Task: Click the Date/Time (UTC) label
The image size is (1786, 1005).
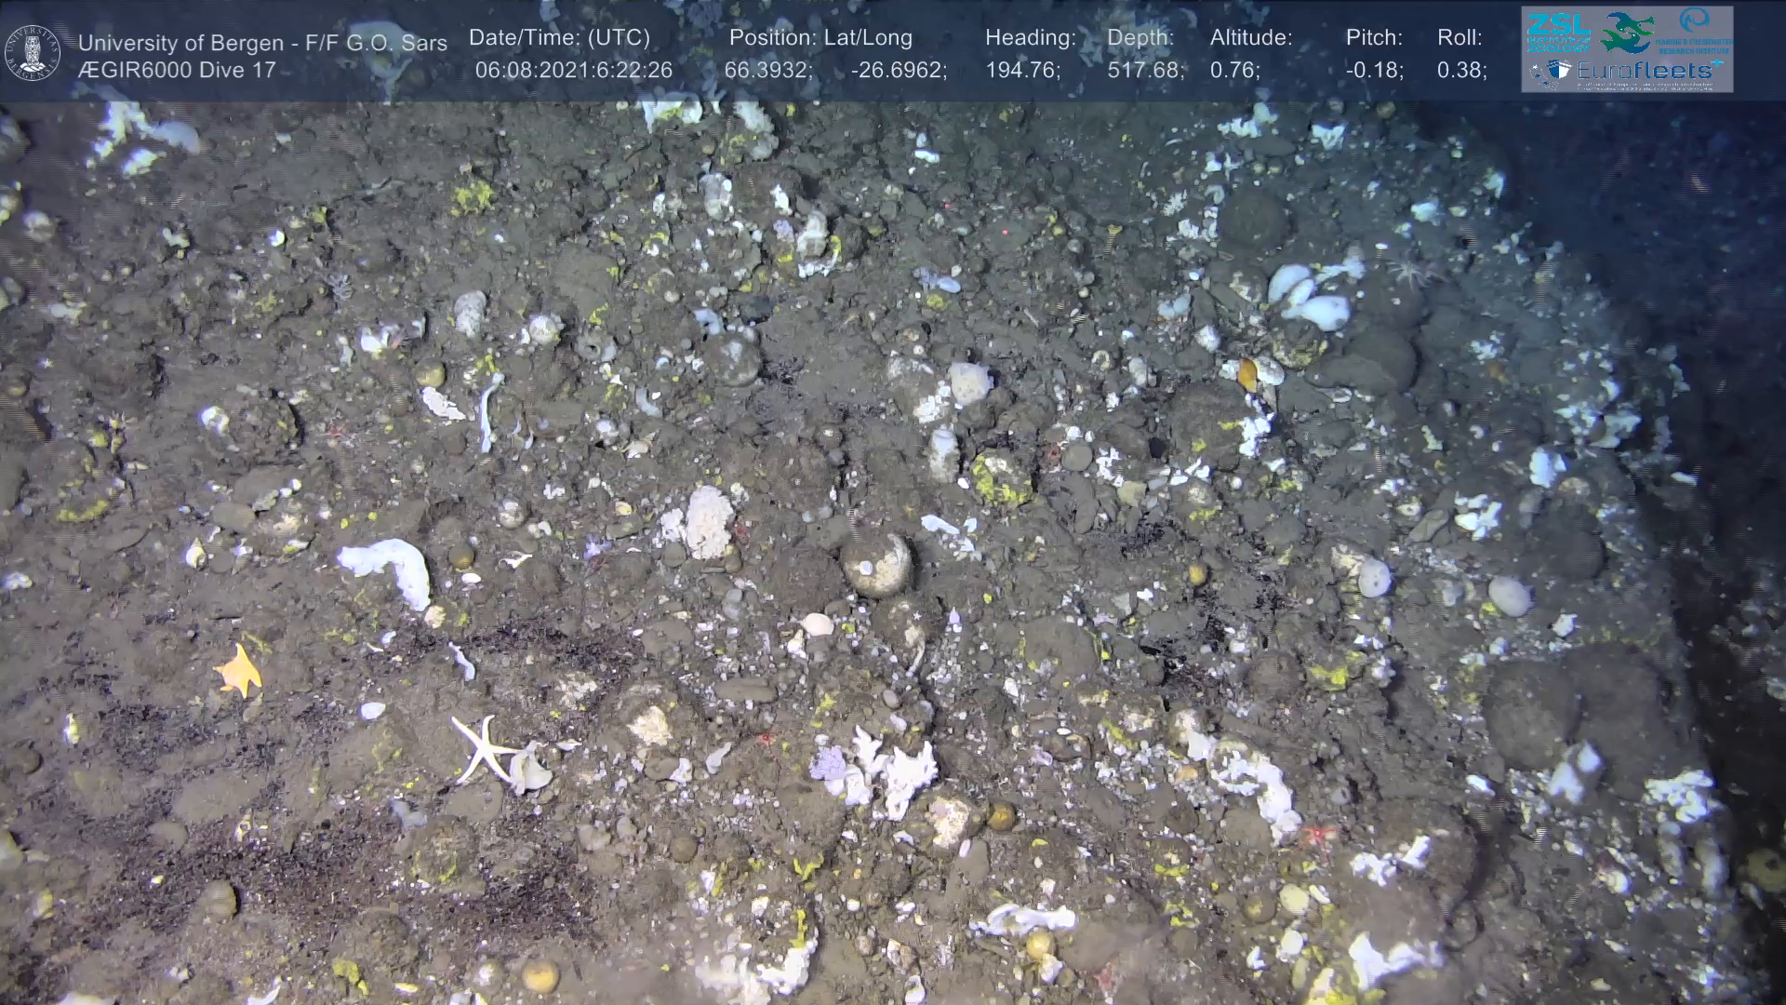Action: coord(559,38)
